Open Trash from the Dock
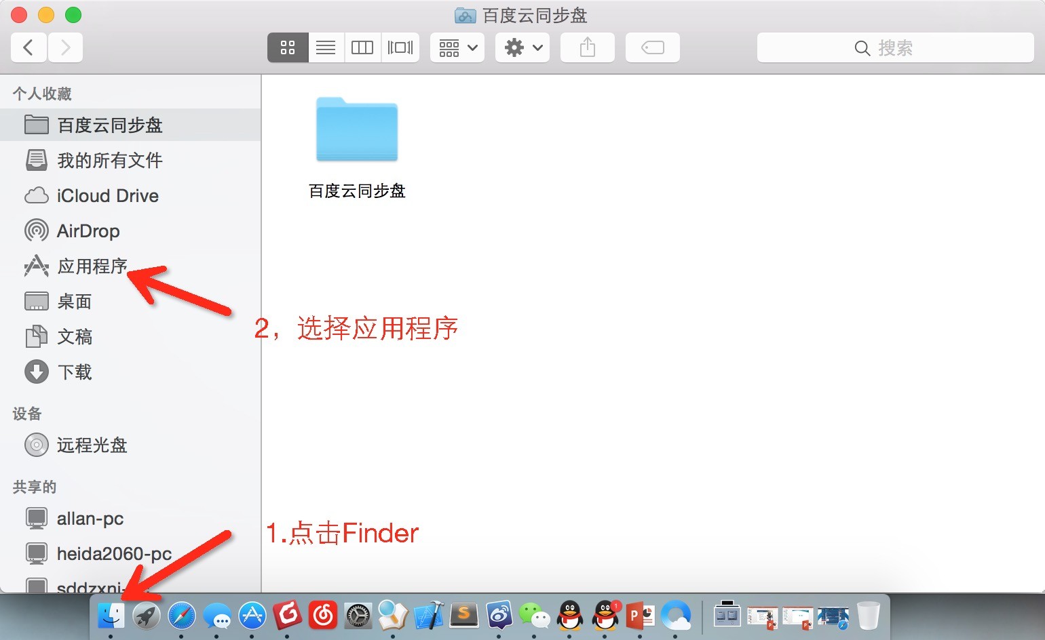 869,616
